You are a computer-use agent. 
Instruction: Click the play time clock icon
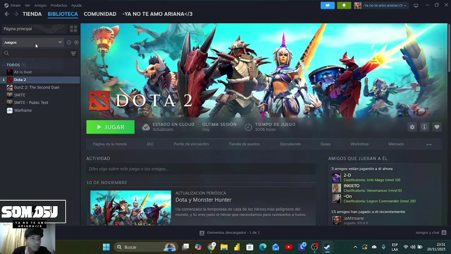pos(248,127)
